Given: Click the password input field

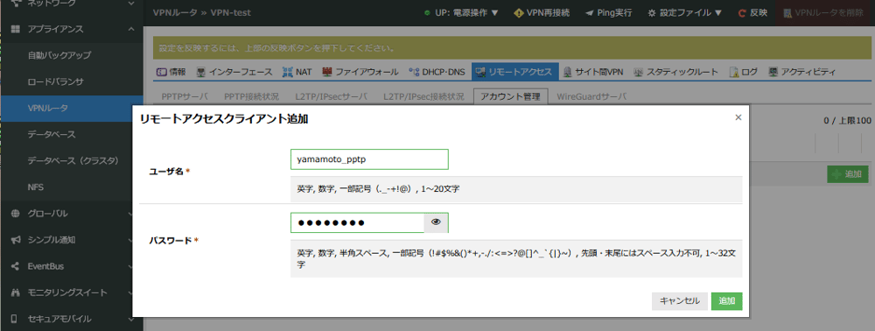Looking at the screenshot, I should (358, 222).
